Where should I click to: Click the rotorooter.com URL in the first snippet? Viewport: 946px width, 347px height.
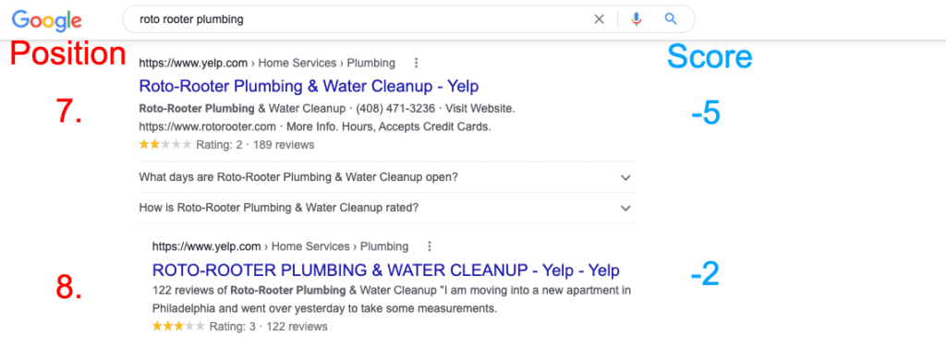[x=208, y=127]
